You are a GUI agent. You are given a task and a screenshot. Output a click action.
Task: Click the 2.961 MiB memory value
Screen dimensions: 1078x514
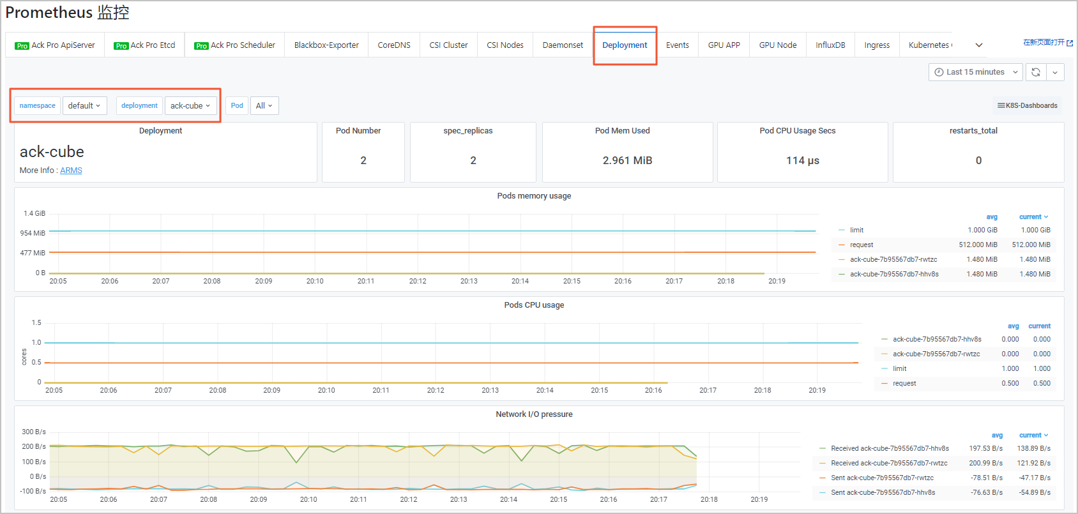pos(628,161)
